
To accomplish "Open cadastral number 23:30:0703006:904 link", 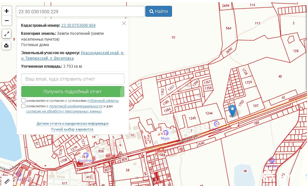I will click(78, 25).
